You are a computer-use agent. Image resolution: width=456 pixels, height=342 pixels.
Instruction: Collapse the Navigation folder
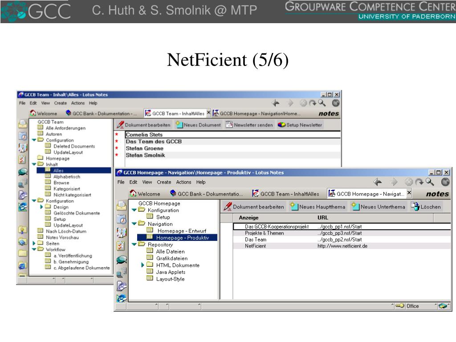(134, 224)
